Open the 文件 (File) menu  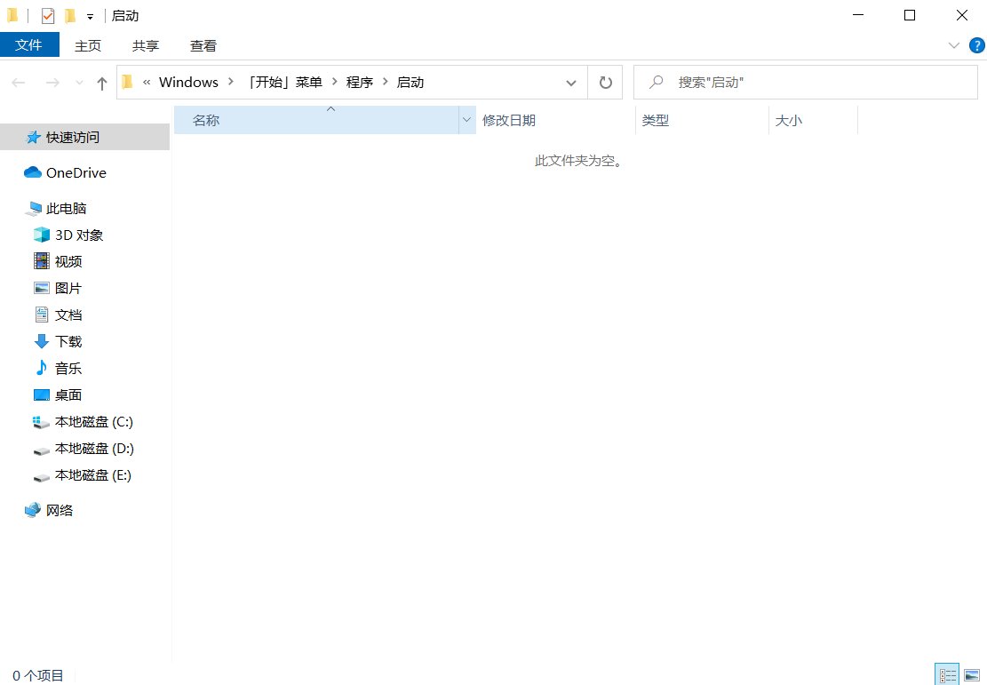[29, 44]
